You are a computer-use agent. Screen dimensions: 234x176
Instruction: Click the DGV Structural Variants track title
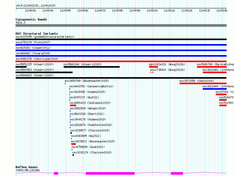37,34
